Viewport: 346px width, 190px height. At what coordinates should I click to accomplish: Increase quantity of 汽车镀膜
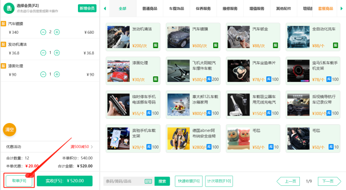(x=57, y=32)
